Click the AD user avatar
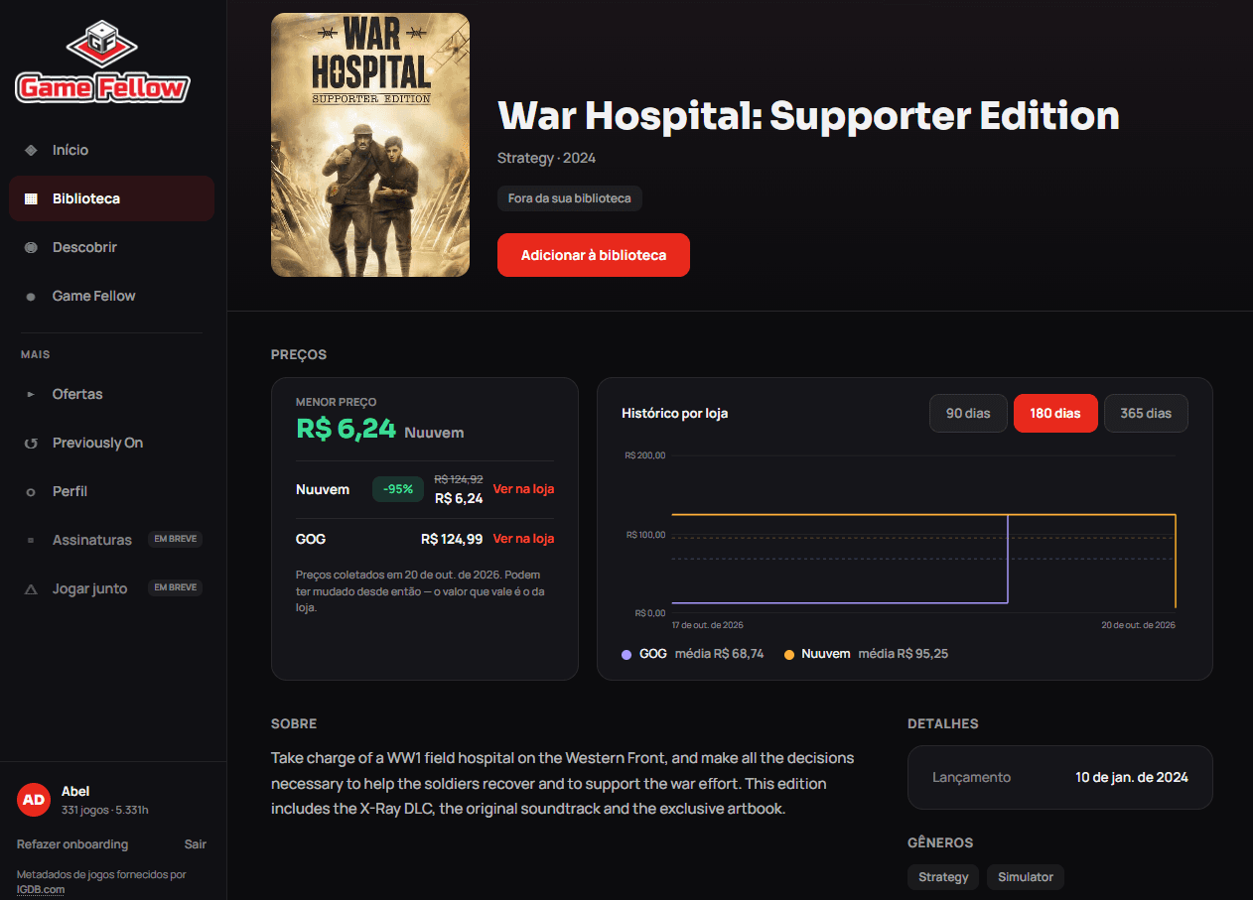The image size is (1253, 900). tap(34, 800)
